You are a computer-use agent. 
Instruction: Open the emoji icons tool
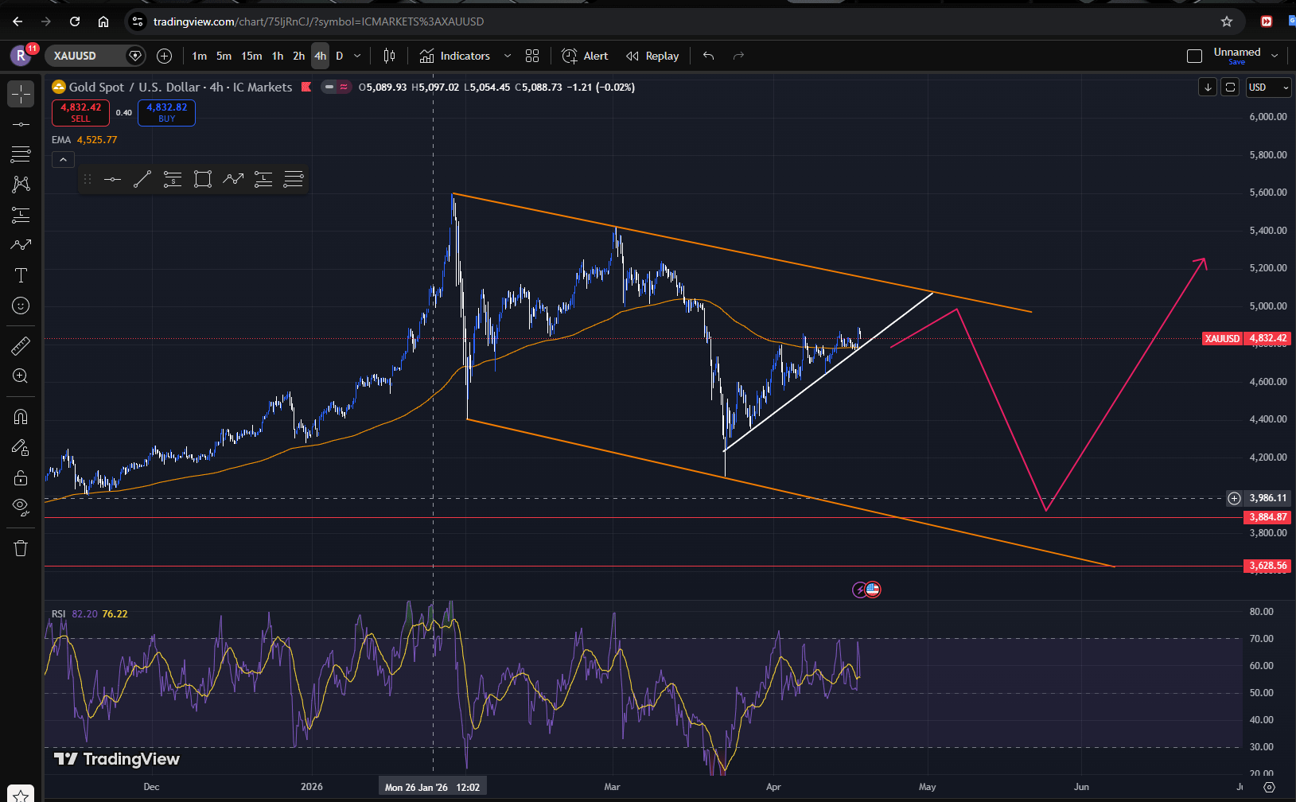21,306
